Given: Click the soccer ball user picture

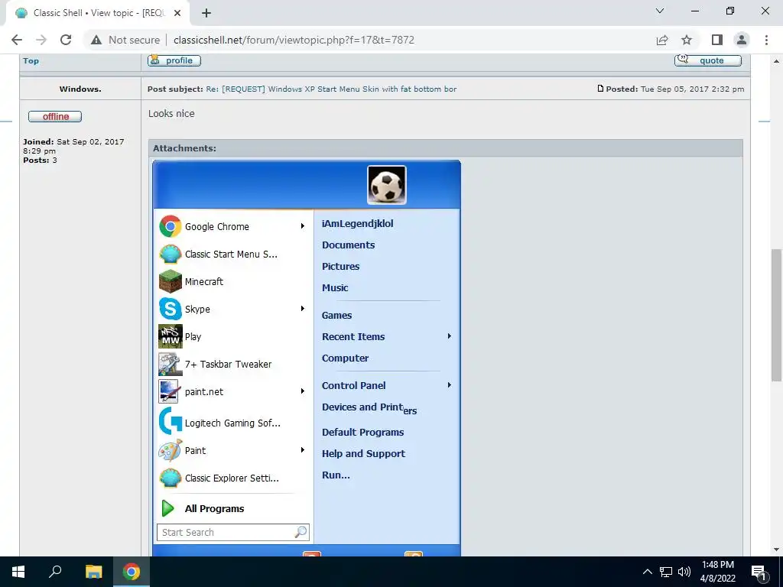Looking at the screenshot, I should pyautogui.click(x=387, y=185).
